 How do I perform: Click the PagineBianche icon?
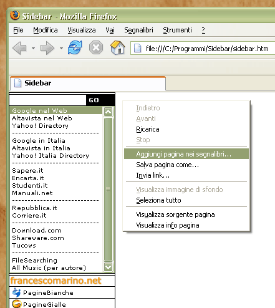pyautogui.click(x=16, y=292)
